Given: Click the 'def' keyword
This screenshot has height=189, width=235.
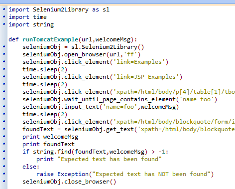Looking at the screenshot, I should click(13, 39).
